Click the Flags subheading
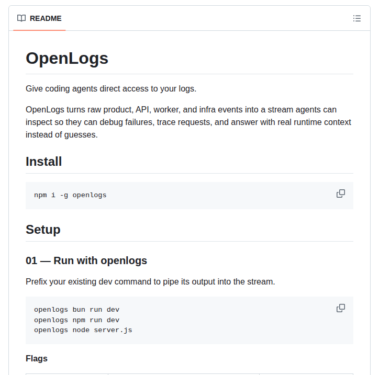This screenshot has width=379, height=375. [37, 359]
